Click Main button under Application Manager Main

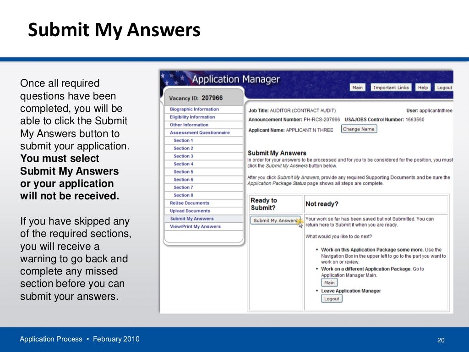329,282
